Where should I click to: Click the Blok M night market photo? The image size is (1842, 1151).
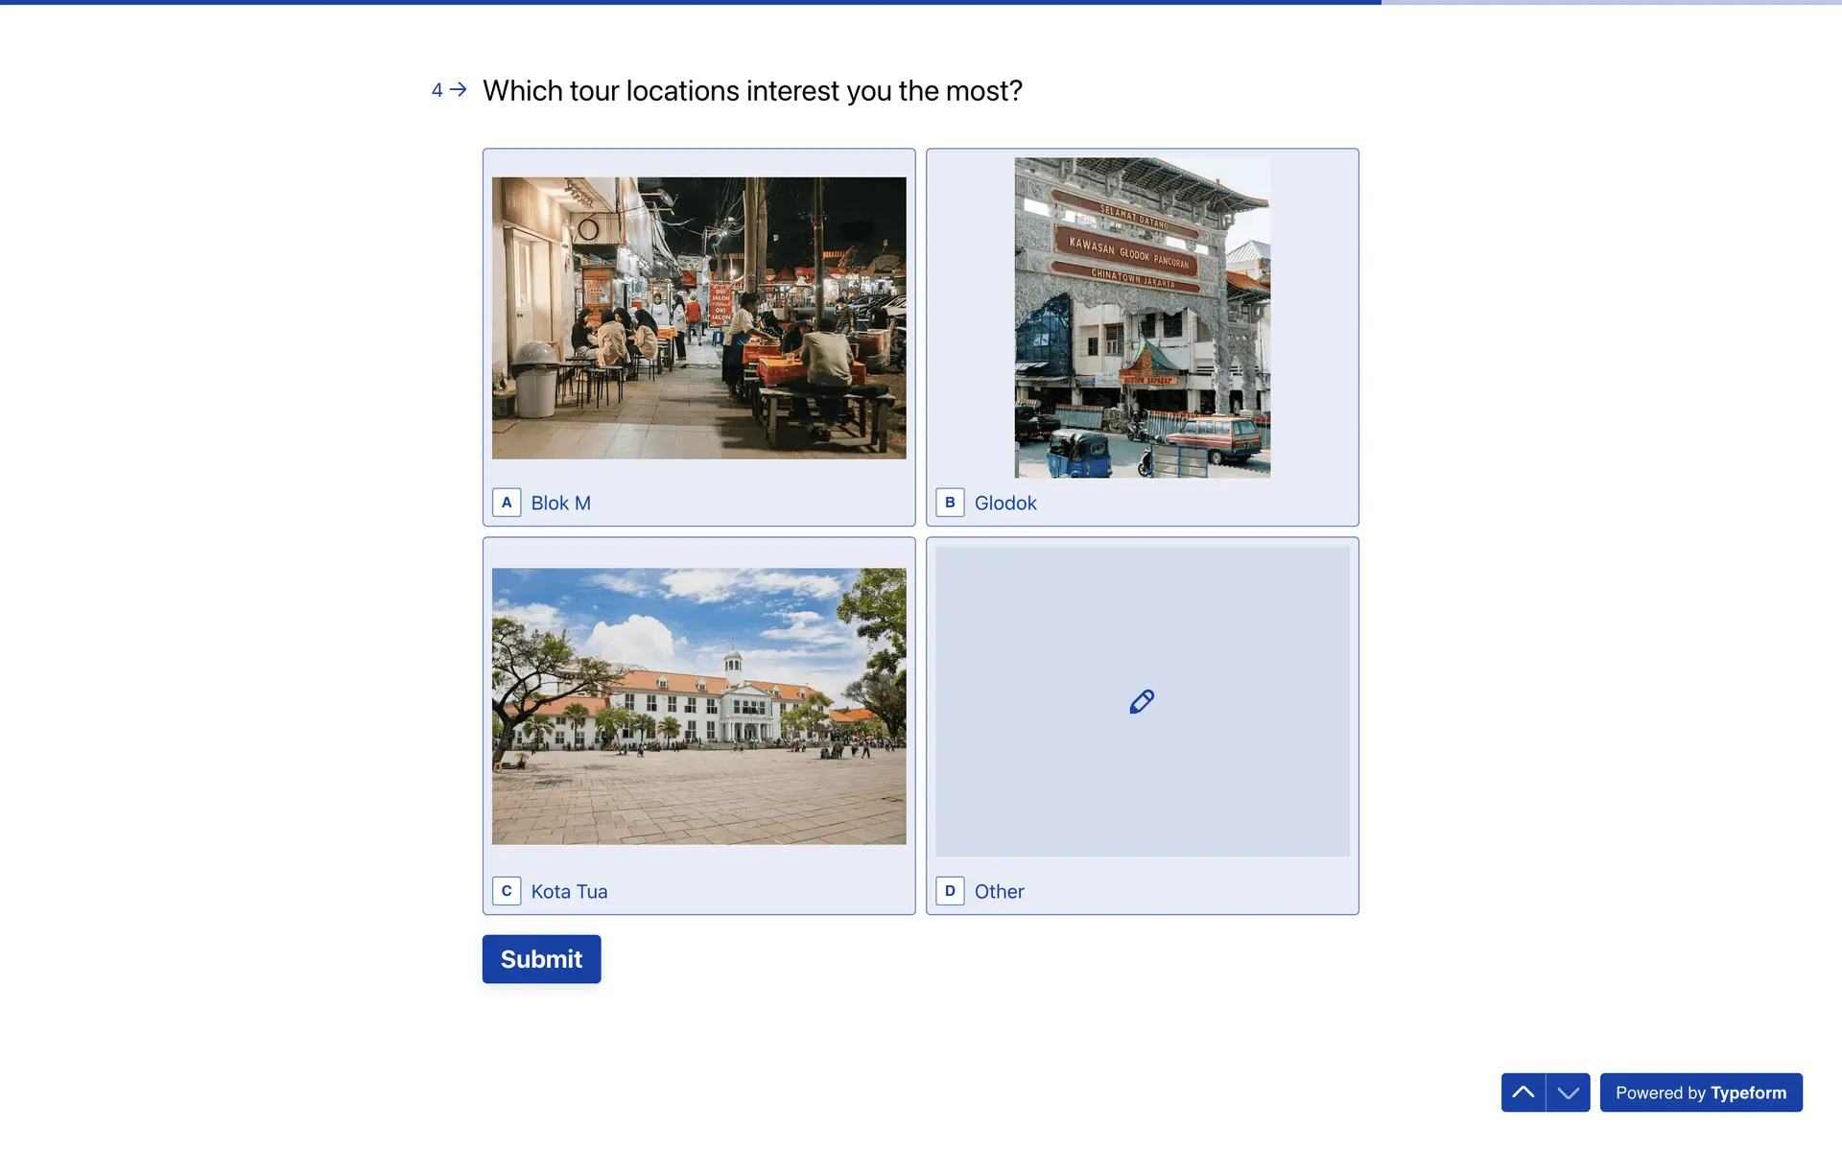698,317
